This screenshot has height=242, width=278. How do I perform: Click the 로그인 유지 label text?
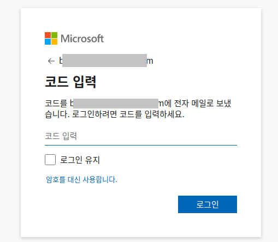(x=80, y=160)
